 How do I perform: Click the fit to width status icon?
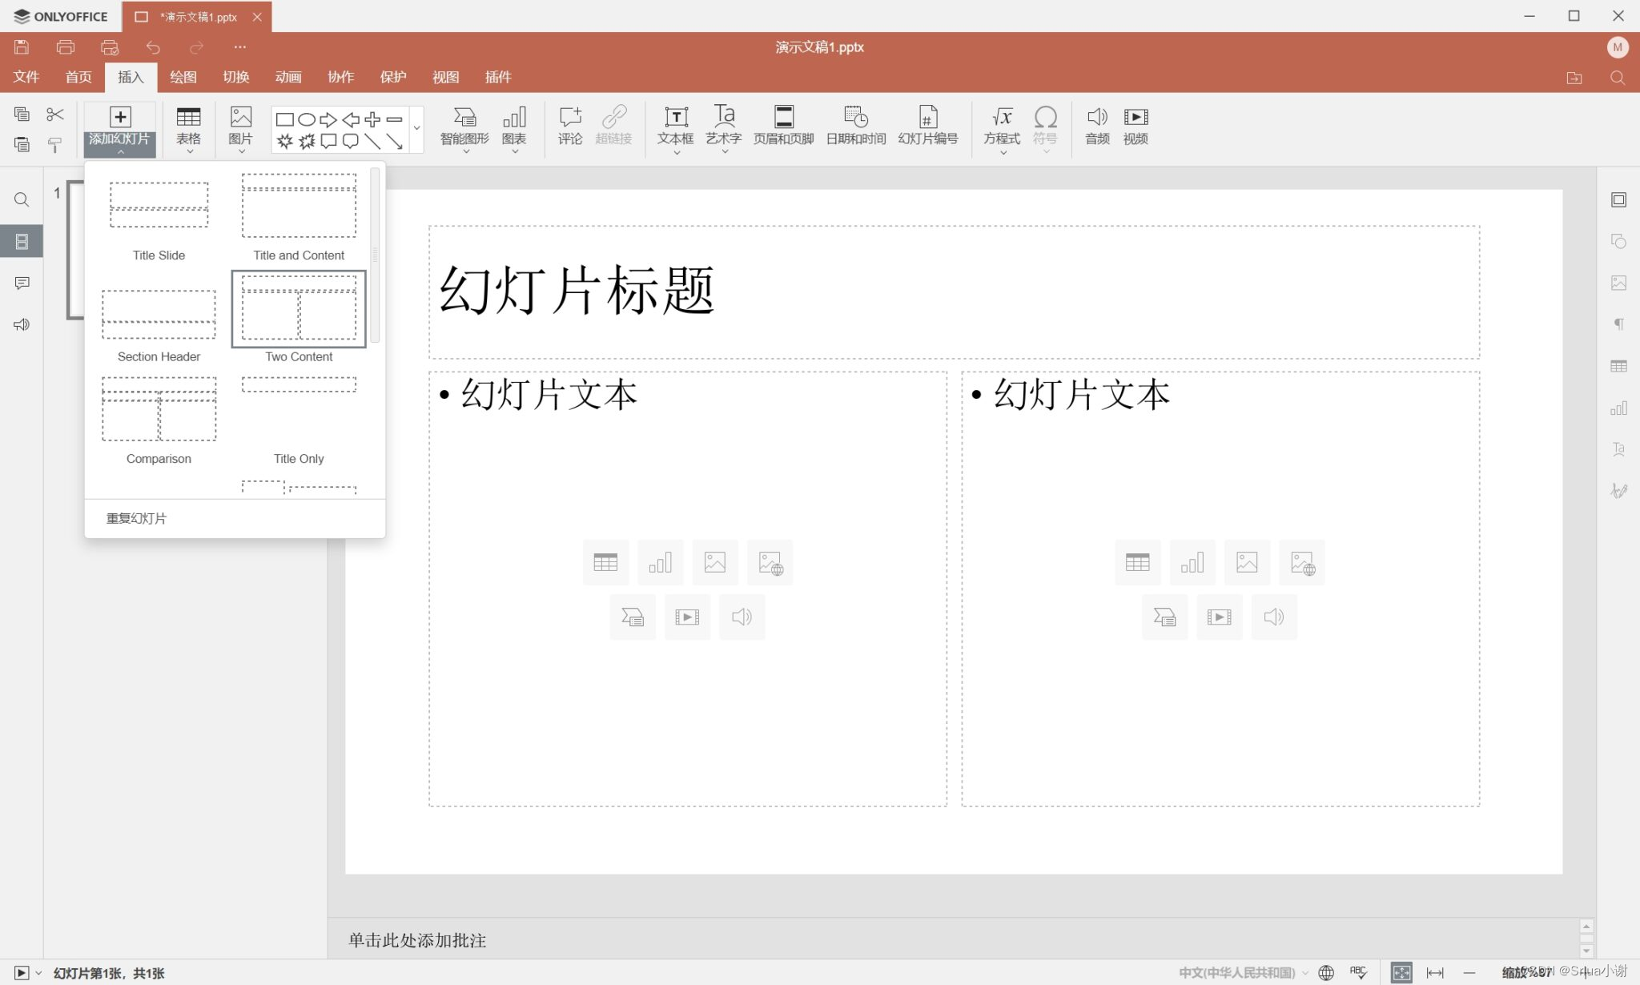click(x=1435, y=972)
